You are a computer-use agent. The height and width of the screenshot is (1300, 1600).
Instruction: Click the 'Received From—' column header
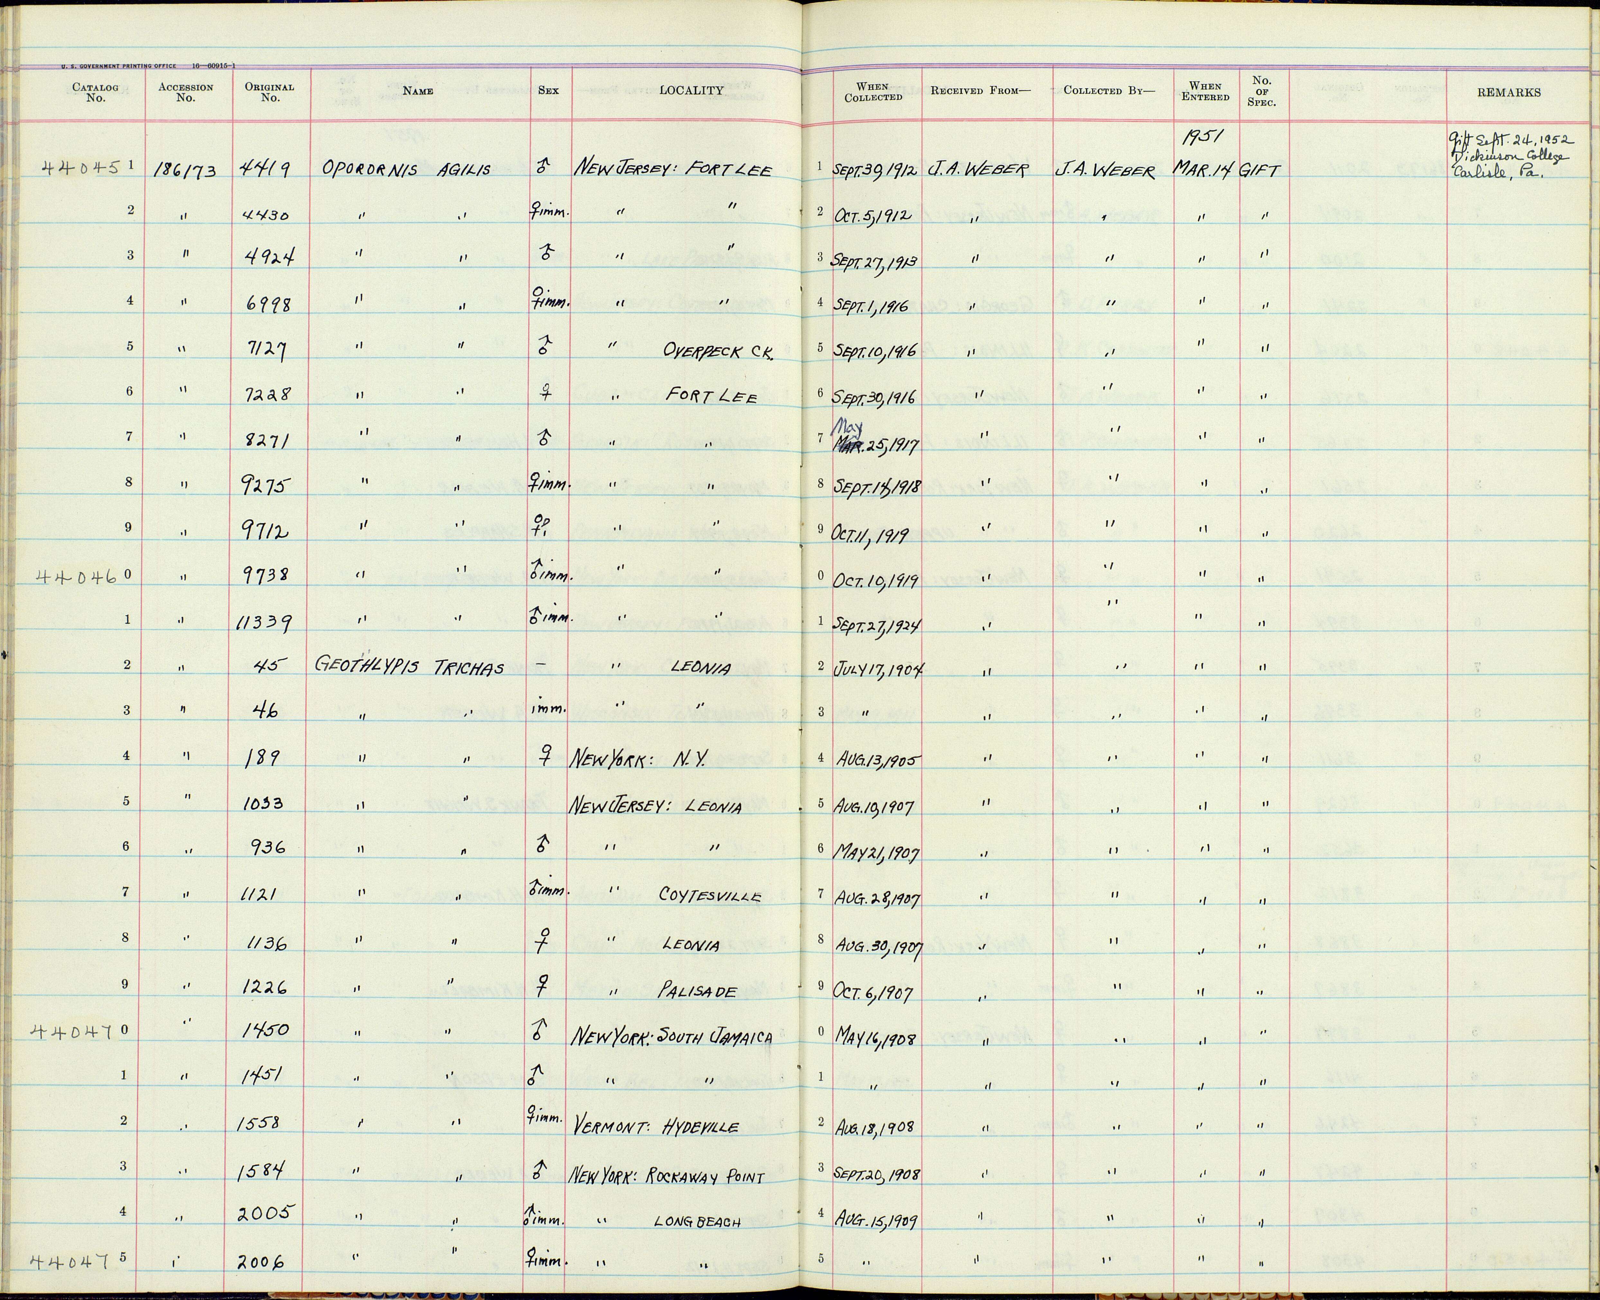981,91
